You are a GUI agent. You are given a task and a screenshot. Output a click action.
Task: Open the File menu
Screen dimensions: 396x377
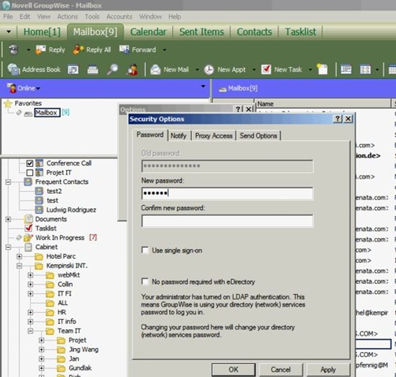[8, 17]
